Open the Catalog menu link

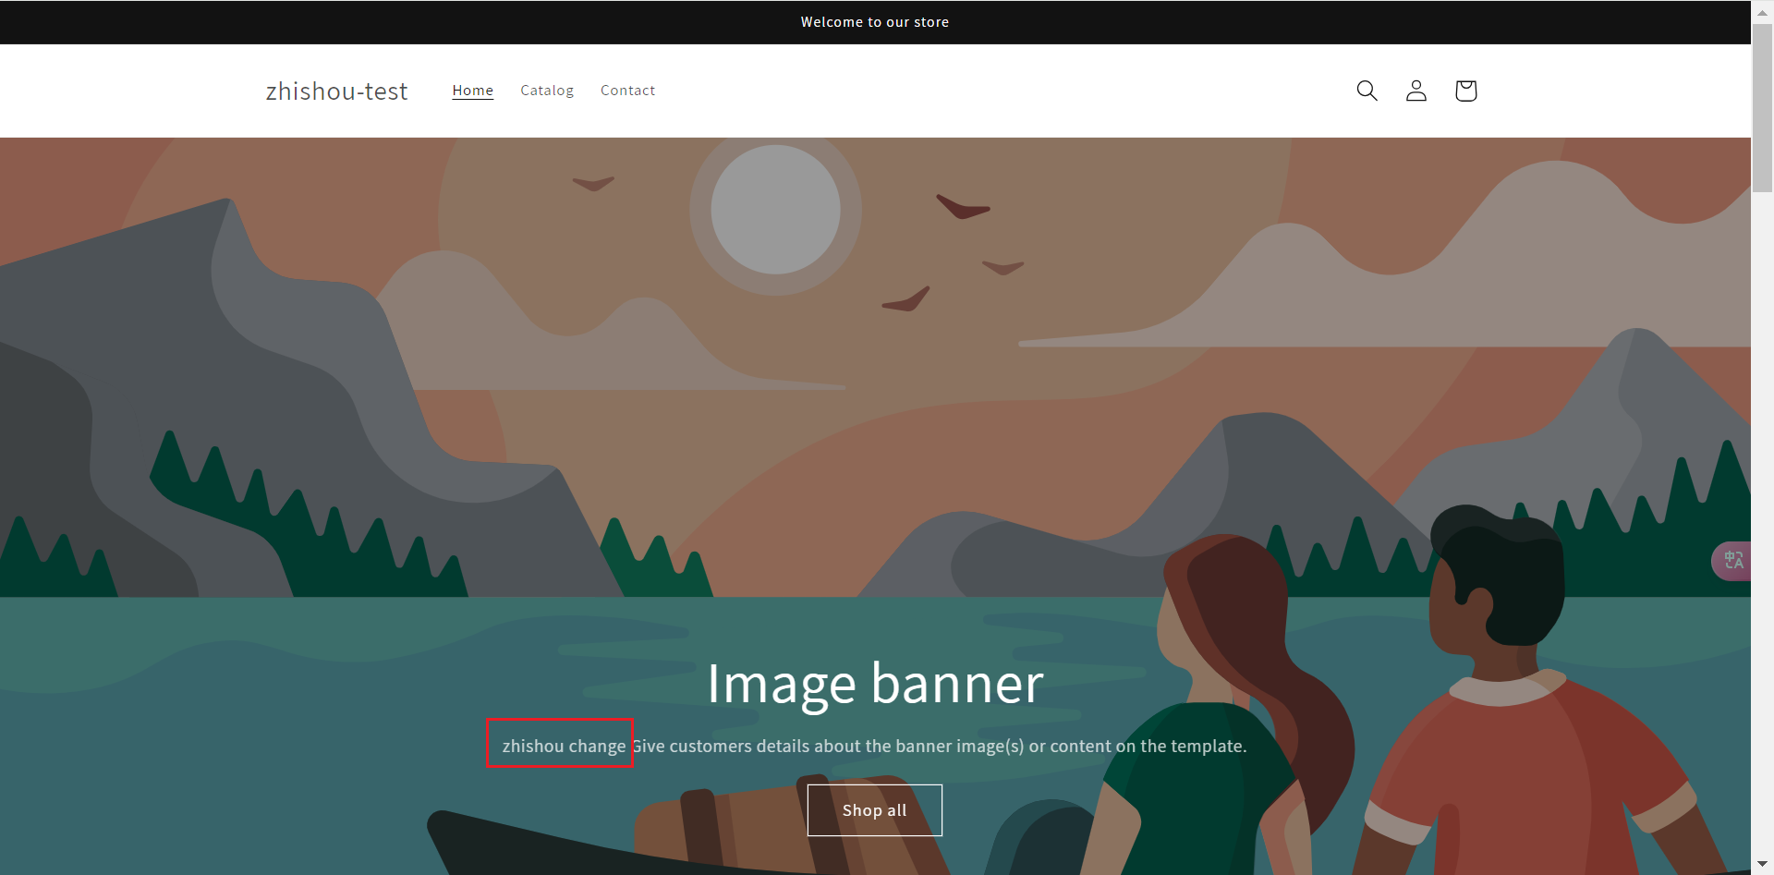point(547,91)
